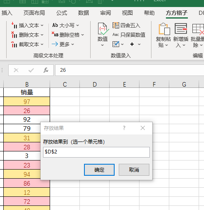Select column C header

(65, 84)
